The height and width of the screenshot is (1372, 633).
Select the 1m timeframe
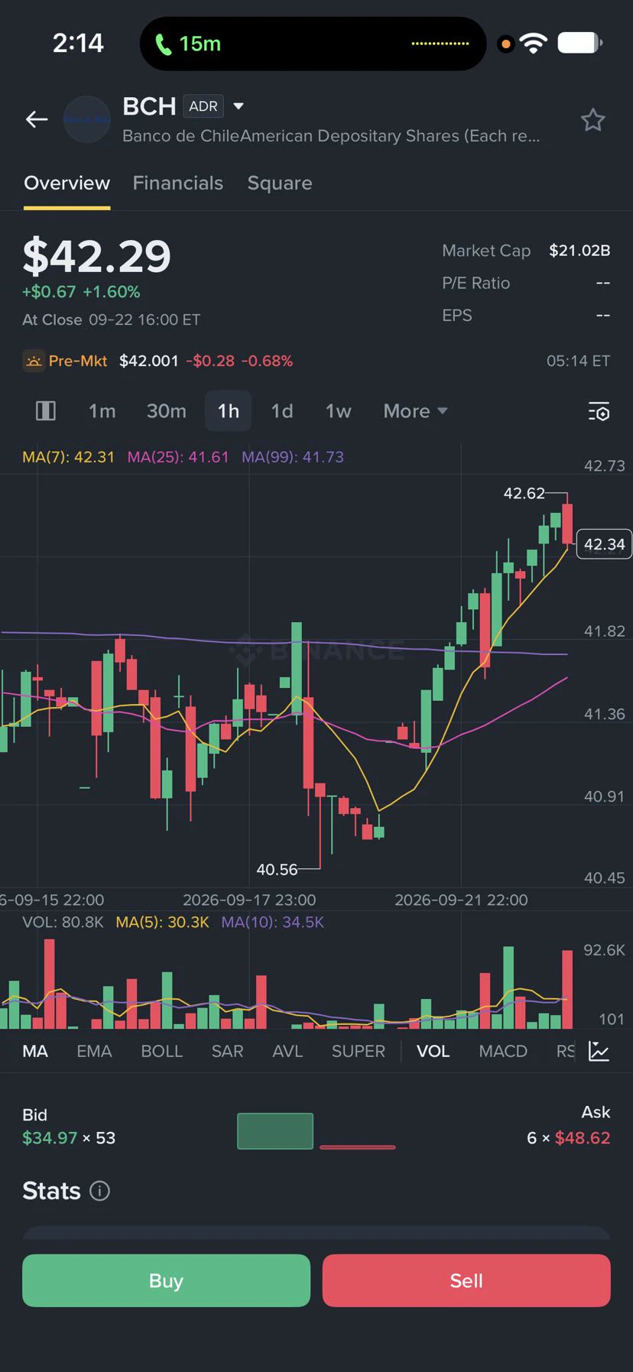(x=102, y=411)
